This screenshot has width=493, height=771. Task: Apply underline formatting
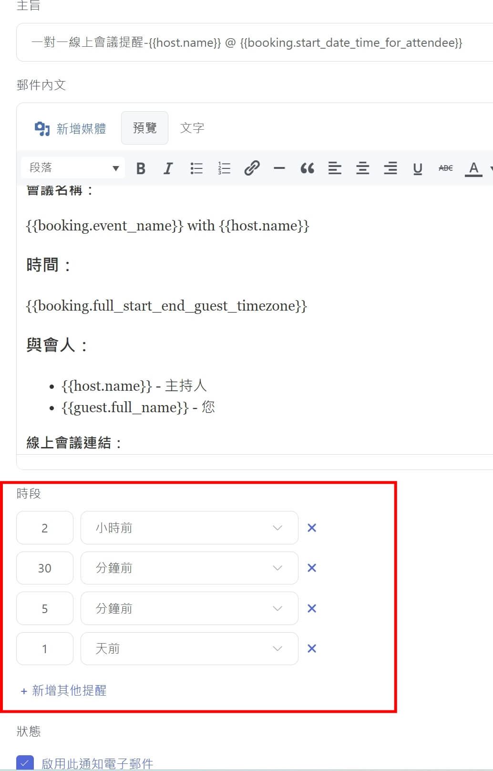pyautogui.click(x=418, y=168)
